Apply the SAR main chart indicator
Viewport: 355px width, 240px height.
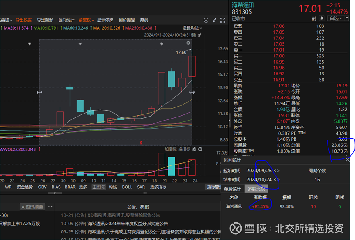click(x=141, y=187)
